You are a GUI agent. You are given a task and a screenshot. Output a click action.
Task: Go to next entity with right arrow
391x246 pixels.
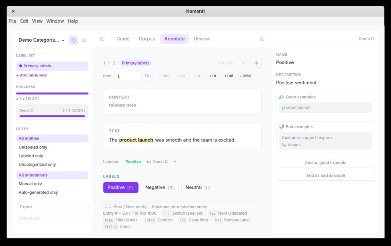[256, 63]
